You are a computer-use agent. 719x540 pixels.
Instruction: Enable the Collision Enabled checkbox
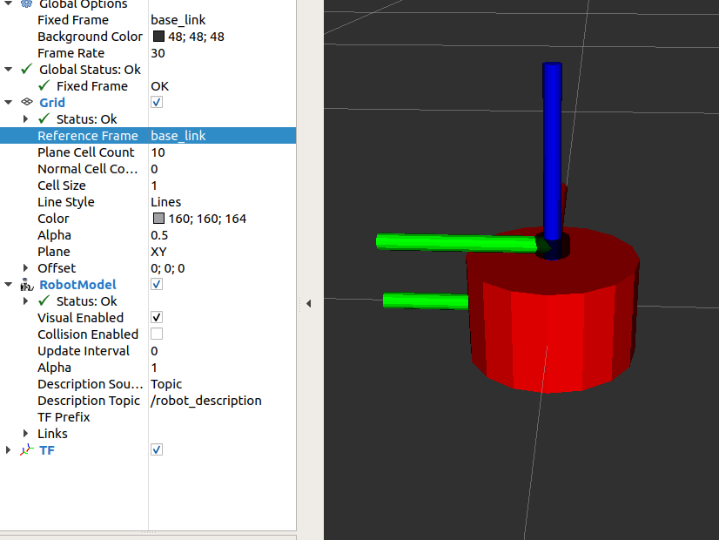157,334
